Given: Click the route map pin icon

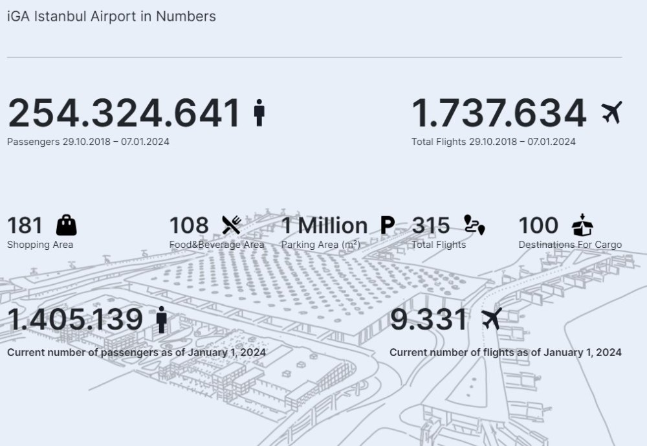Looking at the screenshot, I should pyautogui.click(x=474, y=225).
